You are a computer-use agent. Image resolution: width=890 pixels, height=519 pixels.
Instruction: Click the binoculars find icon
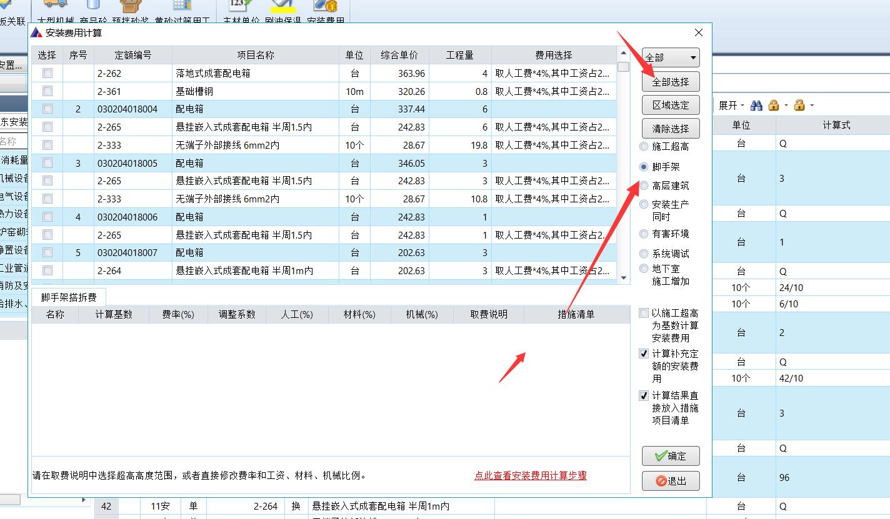[756, 106]
